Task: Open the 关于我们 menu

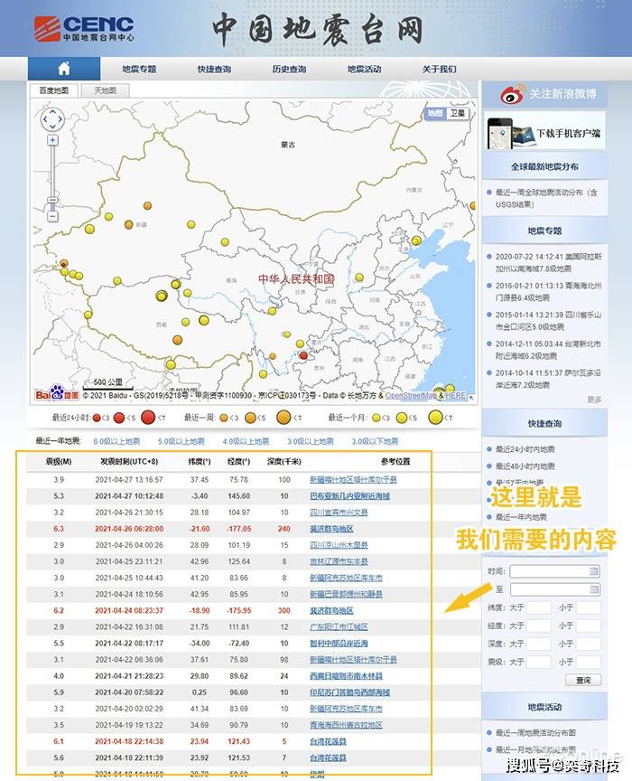Action: coord(440,69)
